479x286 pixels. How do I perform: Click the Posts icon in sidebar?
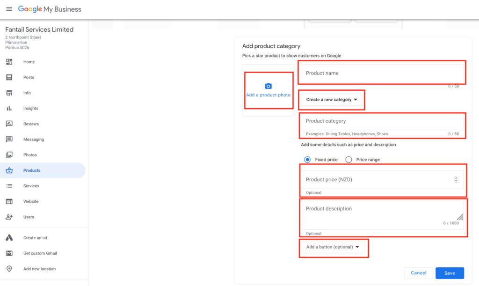(x=9, y=77)
